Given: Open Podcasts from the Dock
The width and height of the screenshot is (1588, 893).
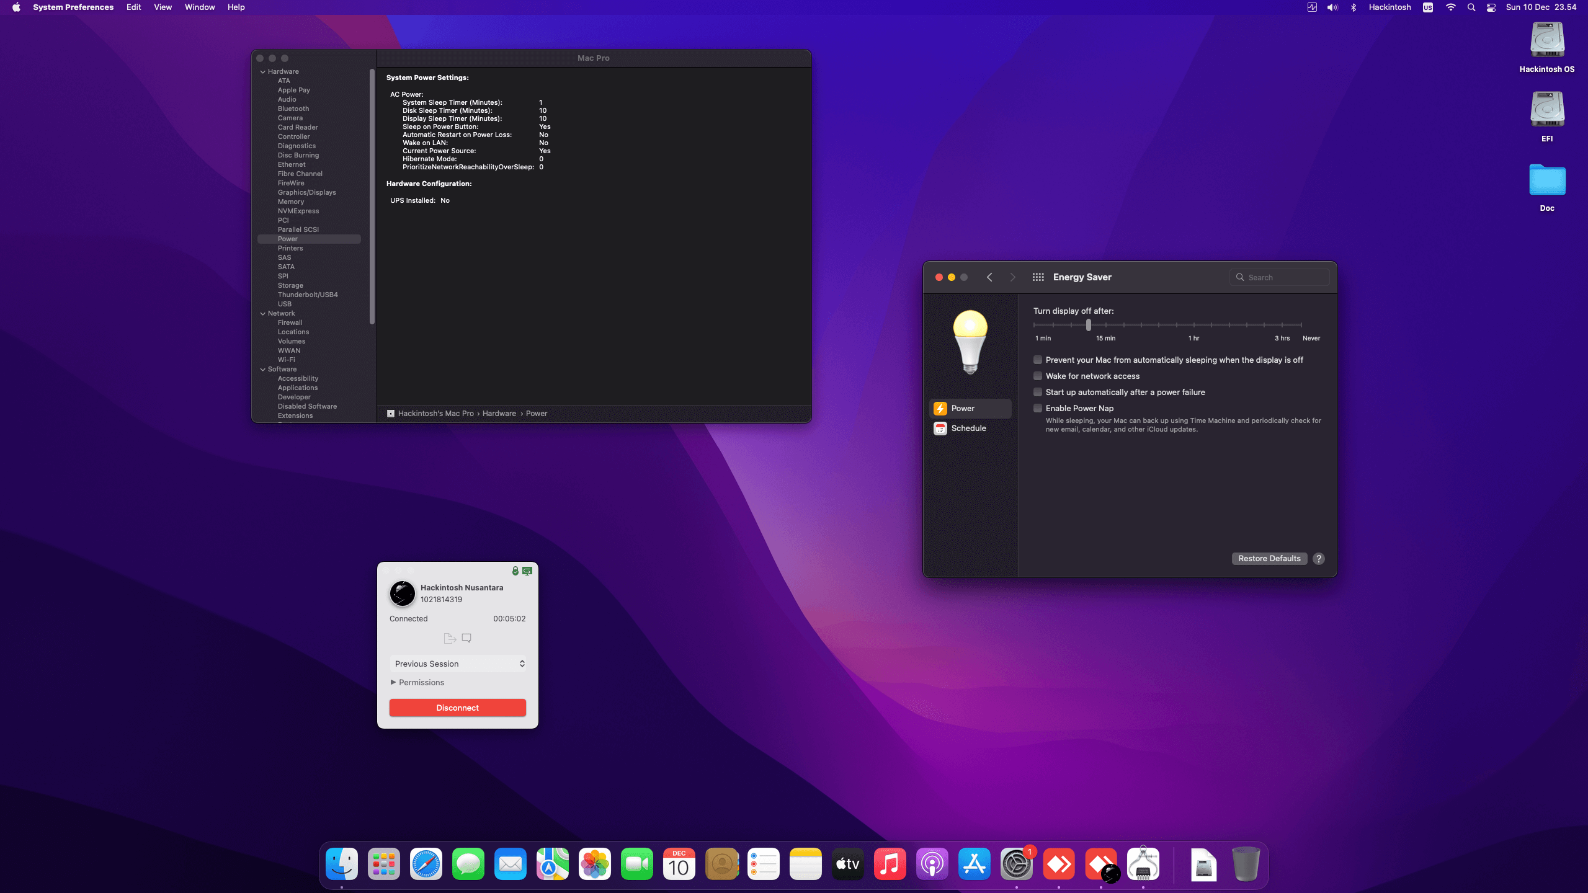Looking at the screenshot, I should click(932, 864).
